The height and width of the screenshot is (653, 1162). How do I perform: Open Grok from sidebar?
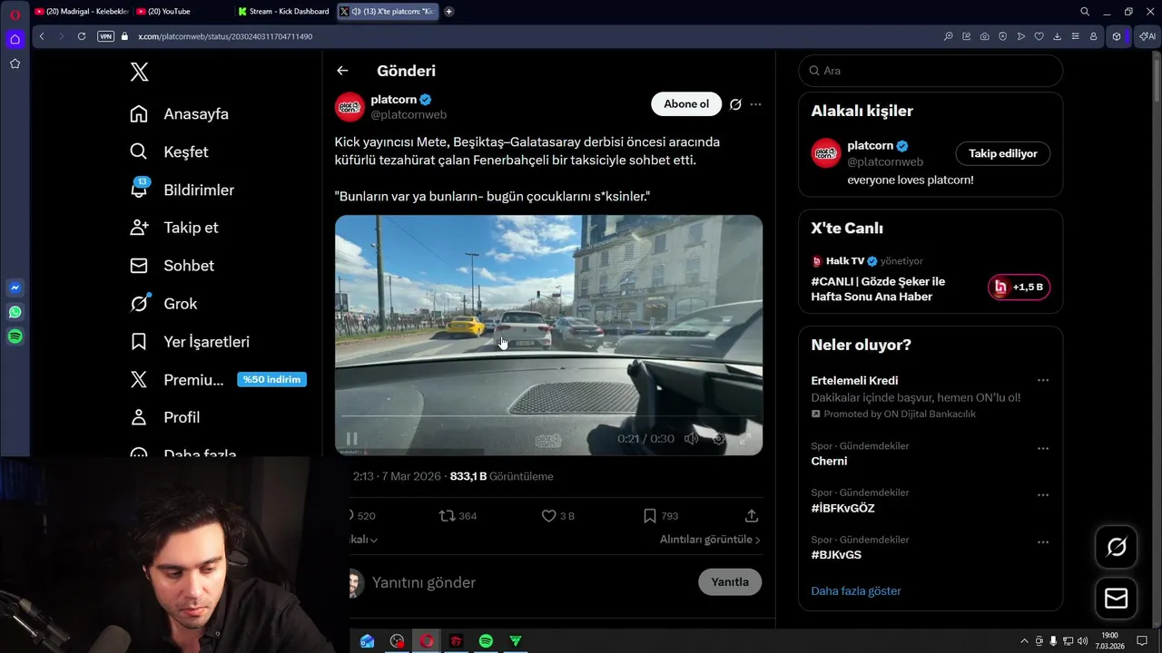click(x=163, y=304)
